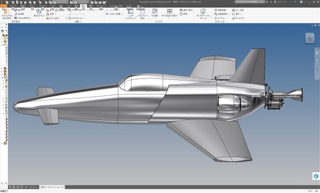The width and height of the screenshot is (320, 193).
Task: Click the Visual Style (表示スタイル) sphere icon
Action: point(38,11)
